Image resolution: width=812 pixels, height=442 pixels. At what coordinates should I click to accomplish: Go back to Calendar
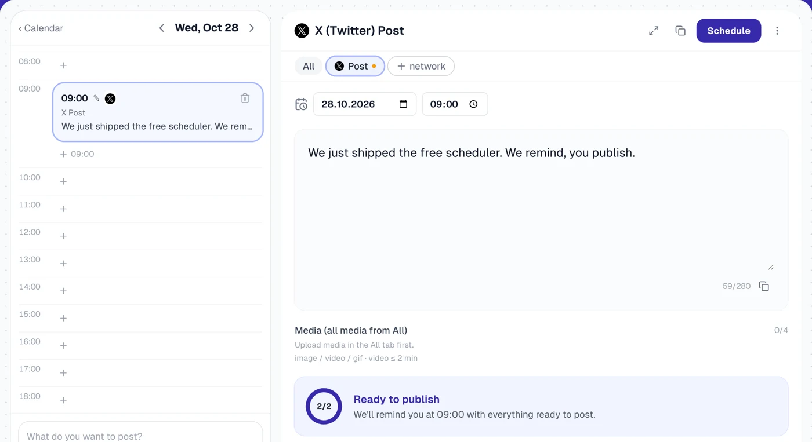tap(41, 28)
